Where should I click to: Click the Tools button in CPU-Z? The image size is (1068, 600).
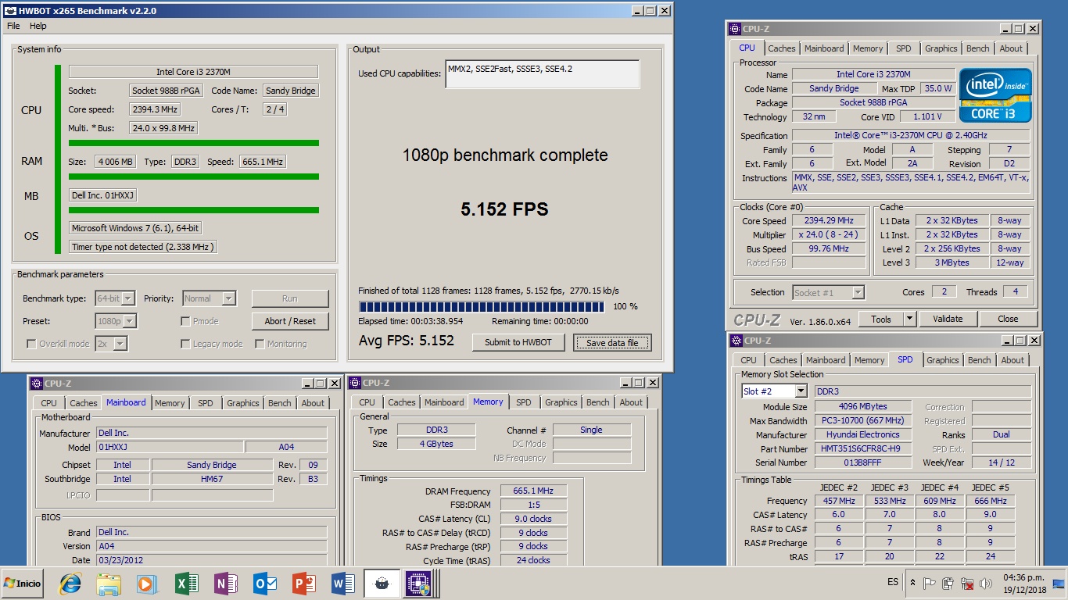881,319
